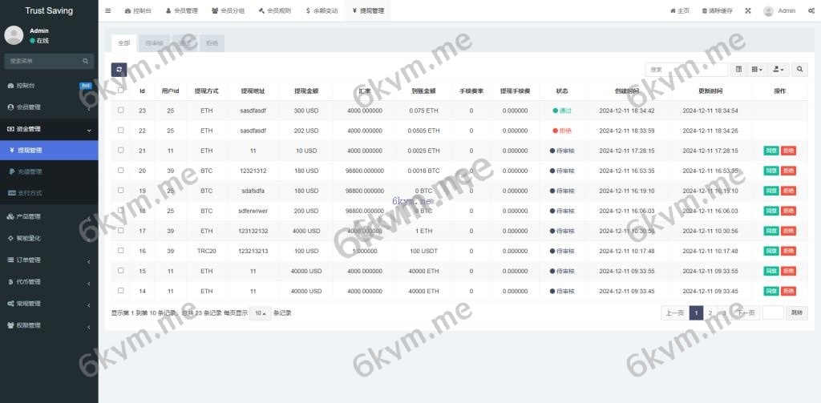Screen dimensions: 821x403
Task: Check the row checkbox for Id 22
Action: click(x=121, y=130)
